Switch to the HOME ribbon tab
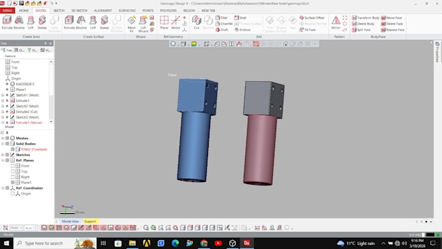Viewport: 442px width, 249px height. coord(24,10)
